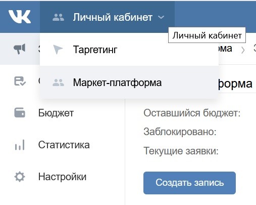Click the VK logo icon

pyautogui.click(x=20, y=17)
